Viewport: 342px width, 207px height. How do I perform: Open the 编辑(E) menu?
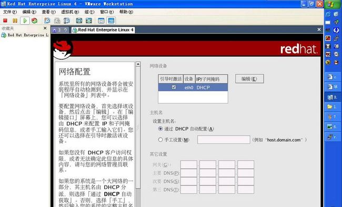point(29,12)
